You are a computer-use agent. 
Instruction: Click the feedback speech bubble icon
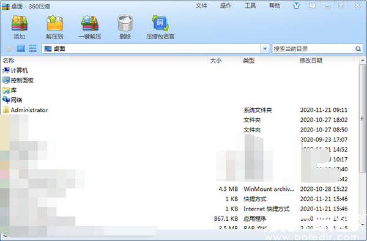[312, 6]
